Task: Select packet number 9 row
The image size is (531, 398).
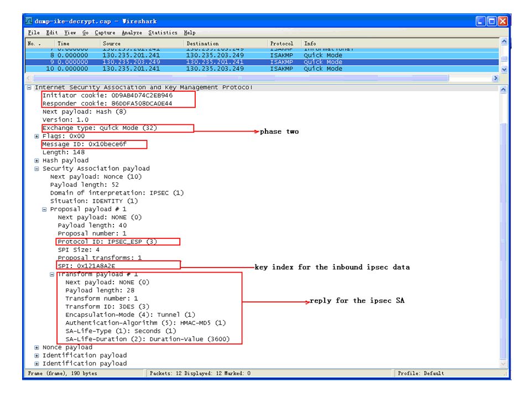Action: point(262,62)
